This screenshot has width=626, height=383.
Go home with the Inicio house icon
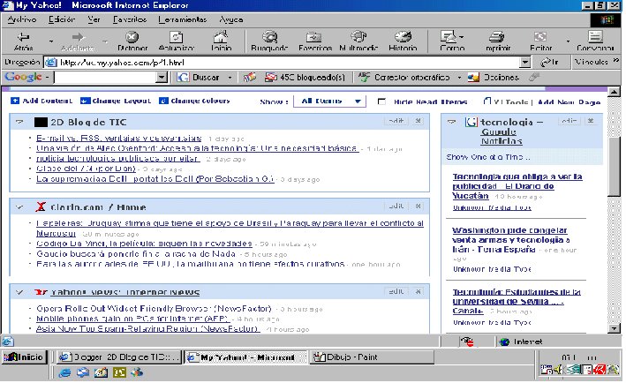click(221, 37)
